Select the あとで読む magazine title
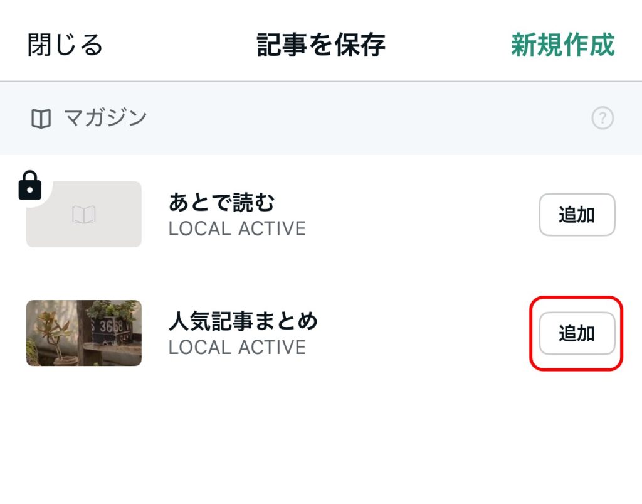642x504 pixels. point(221,202)
